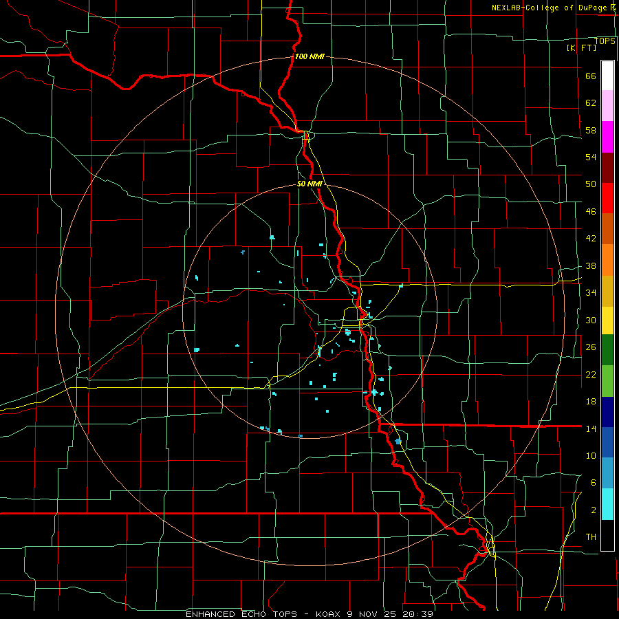Click the '100 NMI' range ring label
This screenshot has height=619, width=619.
pos(309,56)
